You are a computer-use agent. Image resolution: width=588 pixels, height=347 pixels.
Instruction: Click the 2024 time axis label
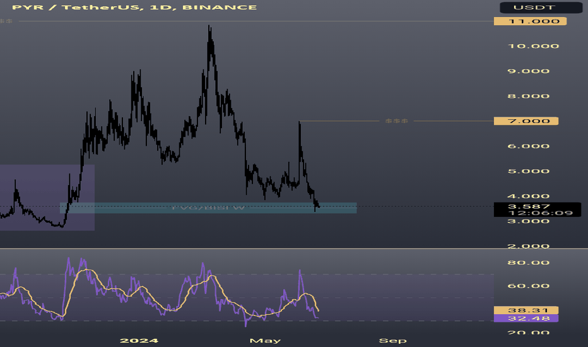point(139,341)
